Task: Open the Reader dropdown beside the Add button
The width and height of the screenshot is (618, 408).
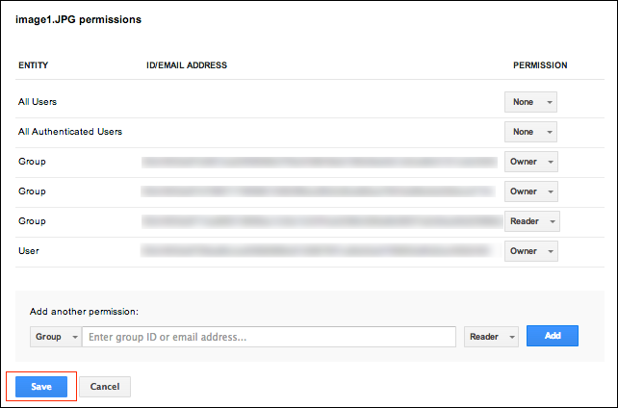Action: point(491,337)
